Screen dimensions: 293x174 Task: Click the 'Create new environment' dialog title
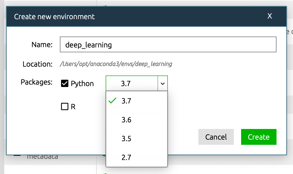[x=55, y=16]
